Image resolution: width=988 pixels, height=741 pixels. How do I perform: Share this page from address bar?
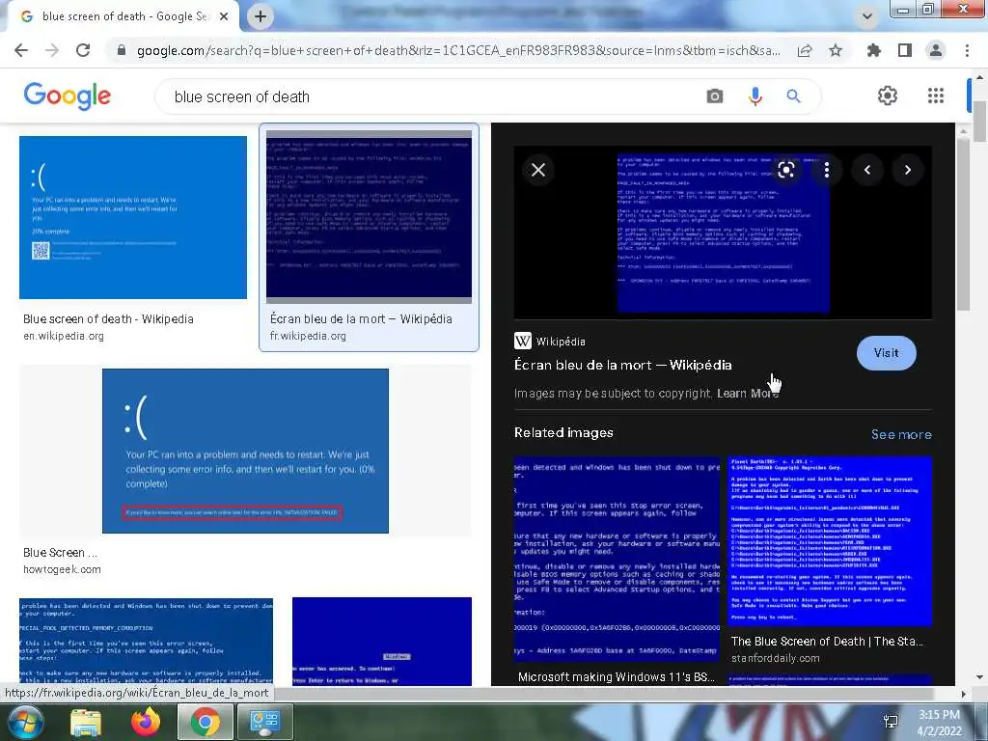click(x=804, y=50)
